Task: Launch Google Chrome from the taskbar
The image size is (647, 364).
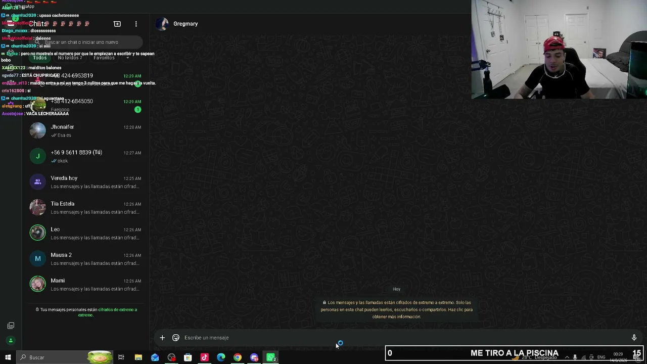Action: [238, 357]
